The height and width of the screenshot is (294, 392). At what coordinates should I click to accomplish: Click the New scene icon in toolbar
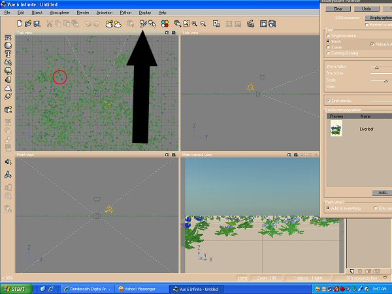click(20, 24)
